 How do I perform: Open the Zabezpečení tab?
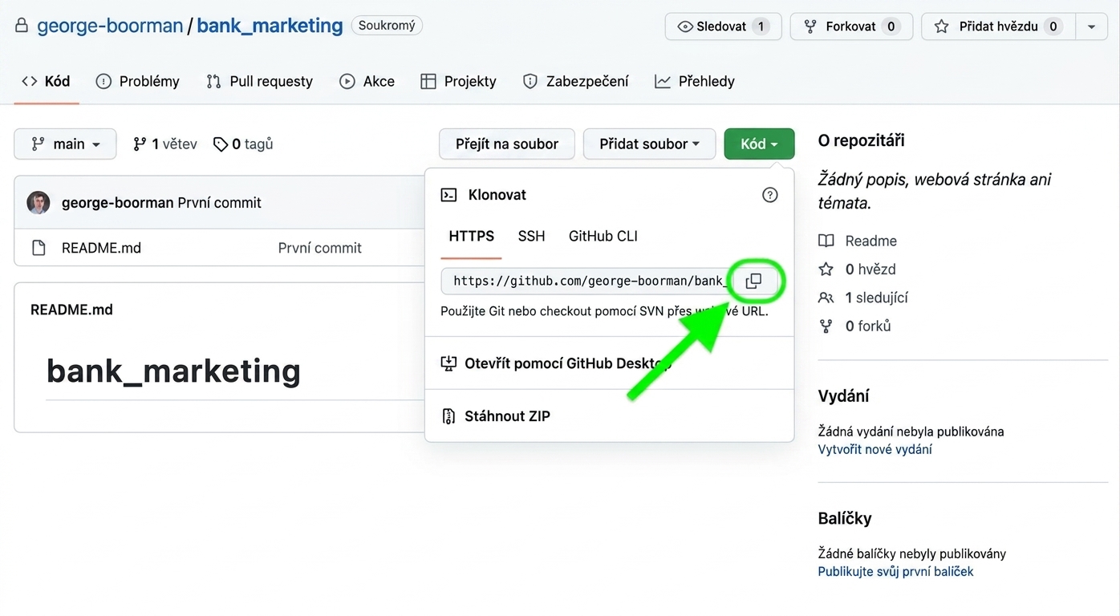575,81
